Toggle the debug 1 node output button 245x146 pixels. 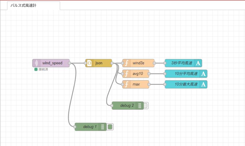(110, 127)
